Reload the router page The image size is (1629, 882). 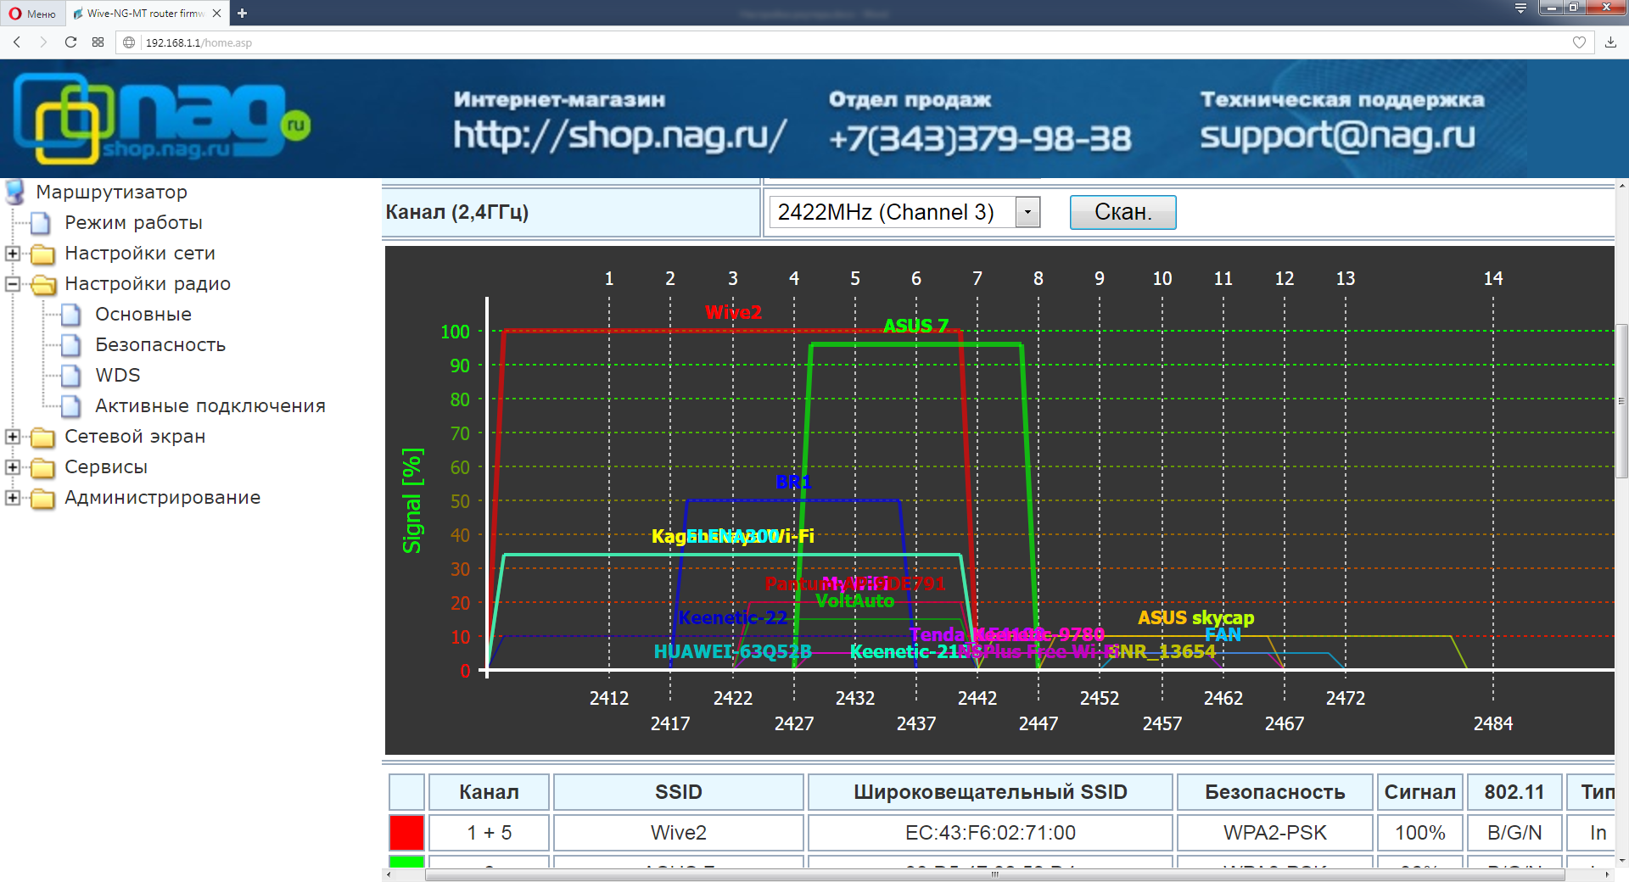[x=71, y=42]
